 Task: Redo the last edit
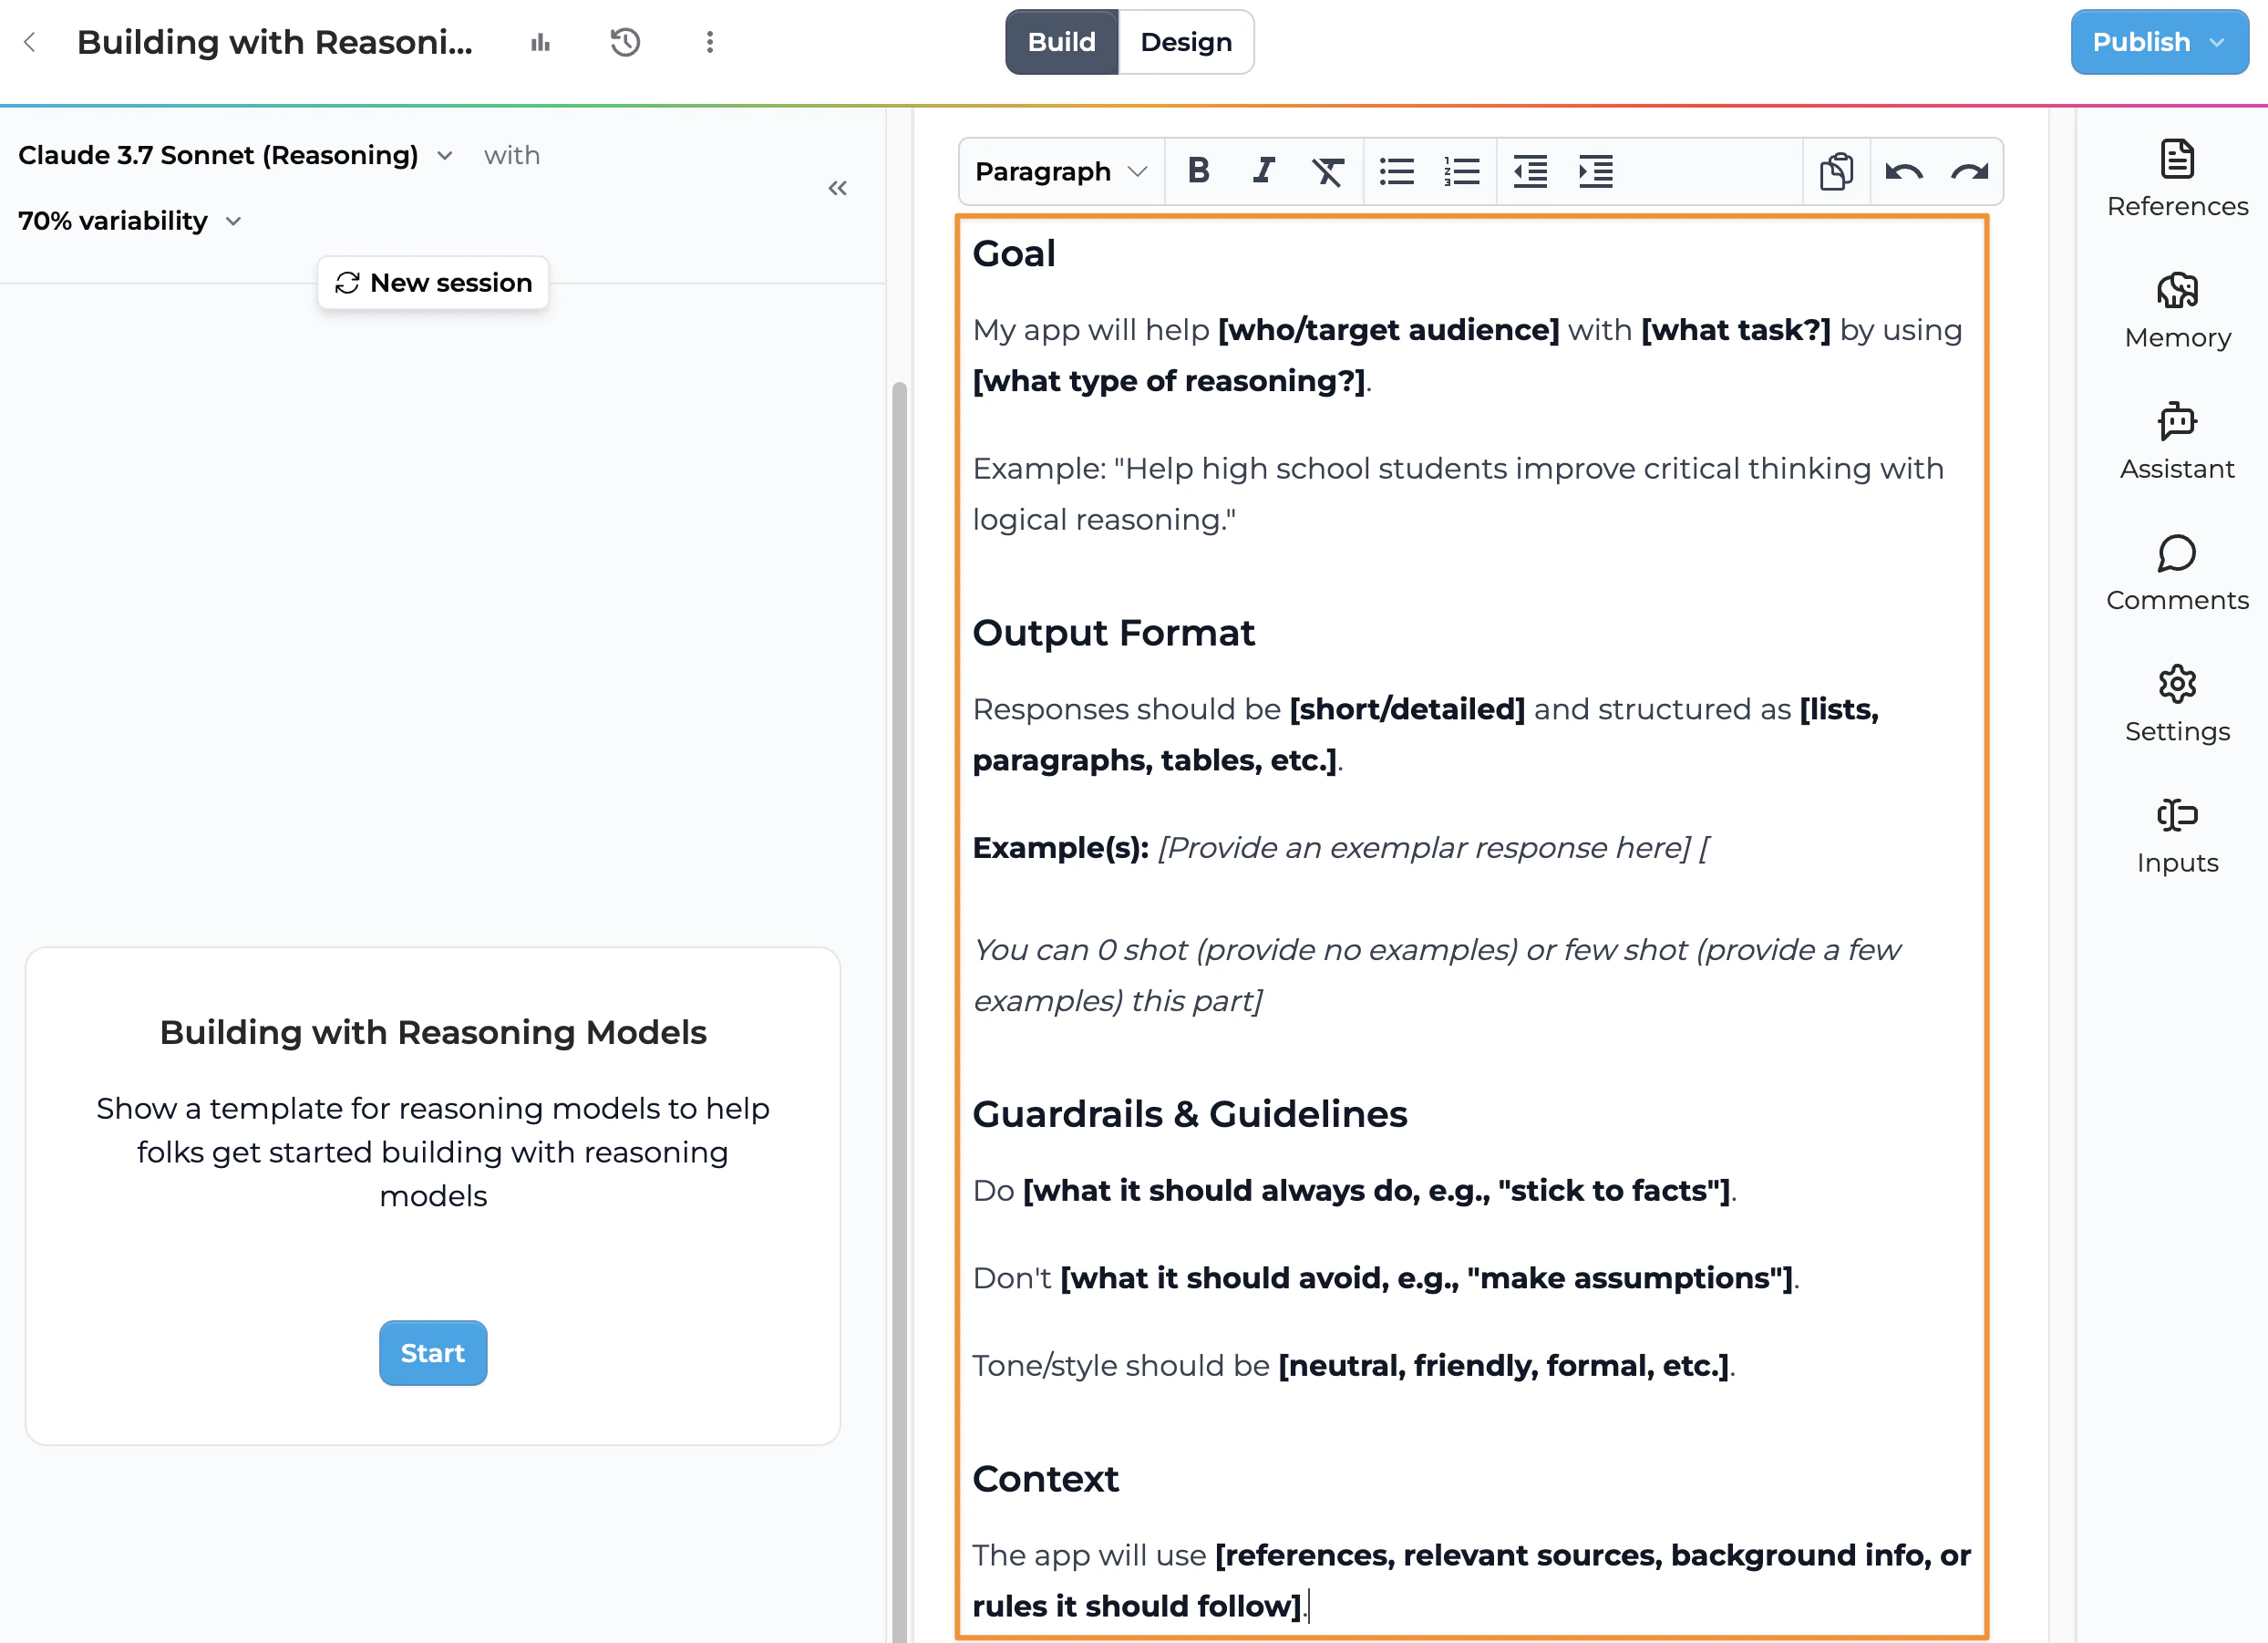pyautogui.click(x=1969, y=171)
